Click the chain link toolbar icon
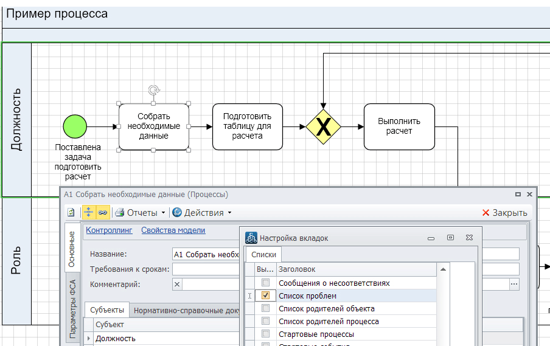Image resolution: width=550 pixels, height=346 pixels. 102,213
